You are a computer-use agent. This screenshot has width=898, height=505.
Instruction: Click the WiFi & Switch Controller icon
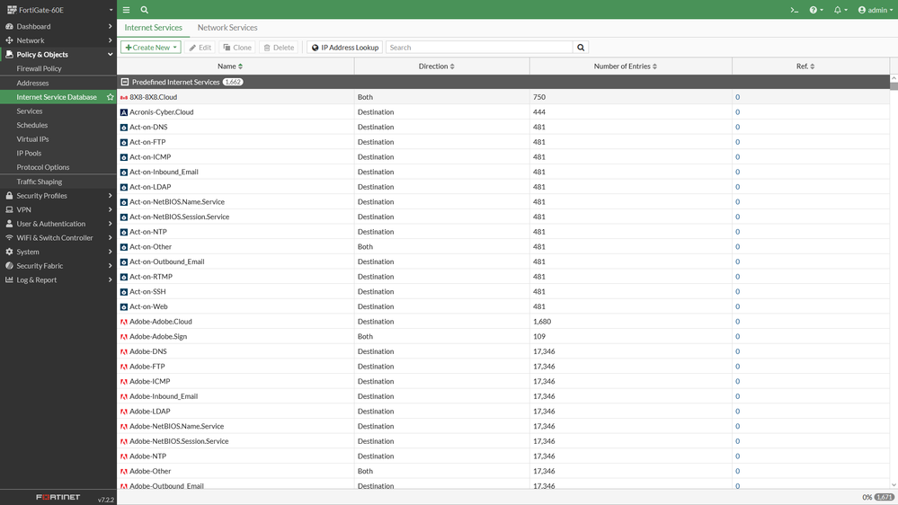click(x=9, y=237)
